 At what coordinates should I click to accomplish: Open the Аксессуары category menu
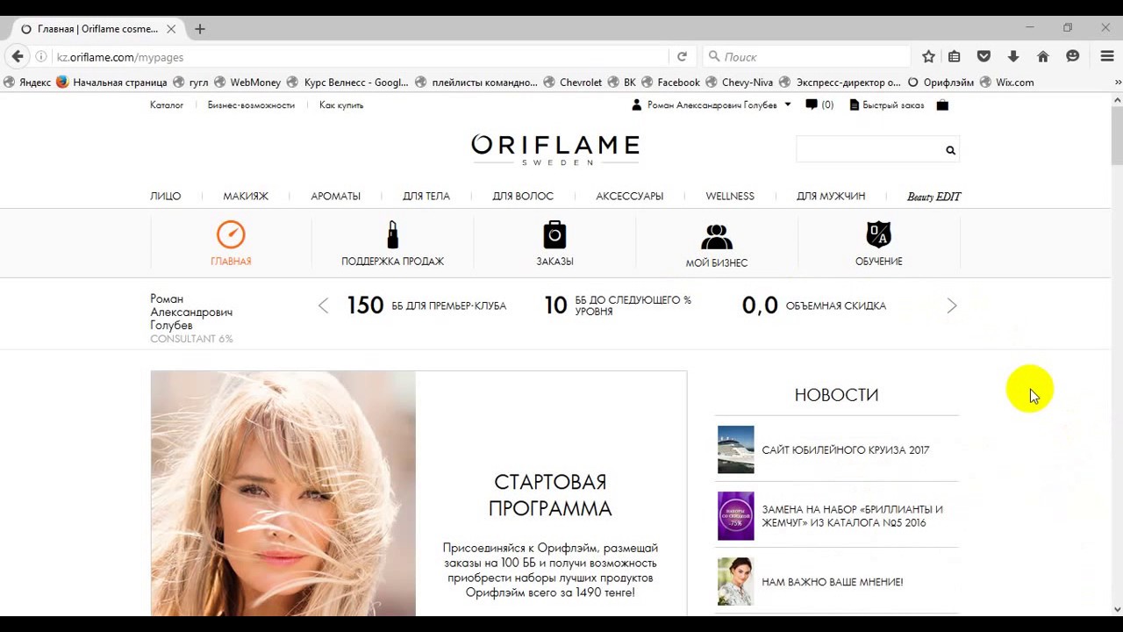click(x=630, y=197)
